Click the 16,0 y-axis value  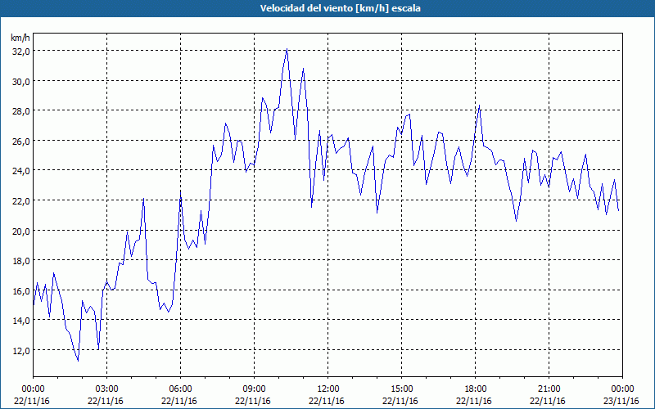click(21, 291)
